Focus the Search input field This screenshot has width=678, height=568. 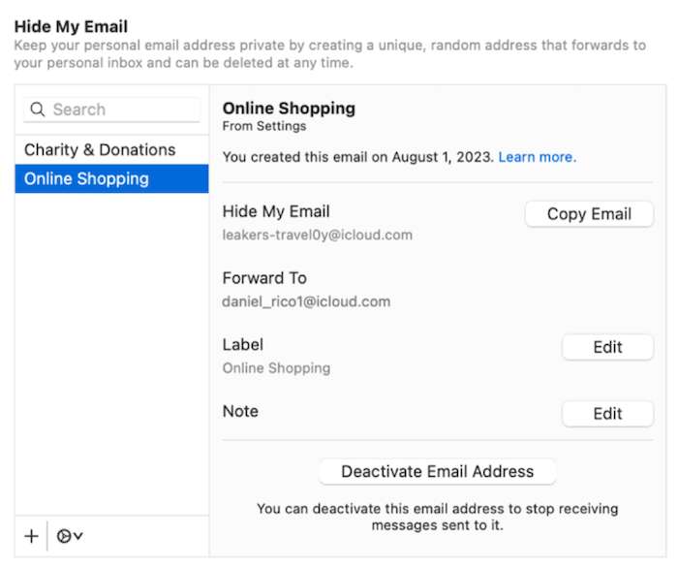(121, 110)
